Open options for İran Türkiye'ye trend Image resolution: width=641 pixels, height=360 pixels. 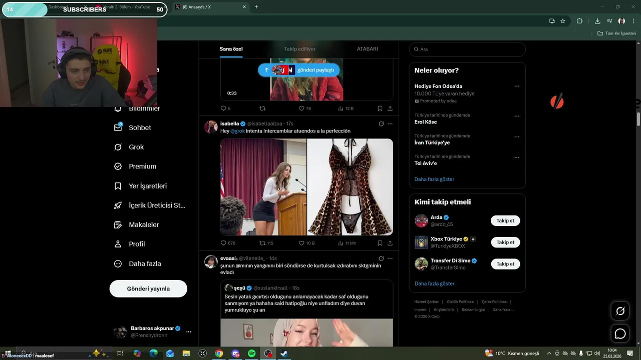pyautogui.click(x=517, y=136)
